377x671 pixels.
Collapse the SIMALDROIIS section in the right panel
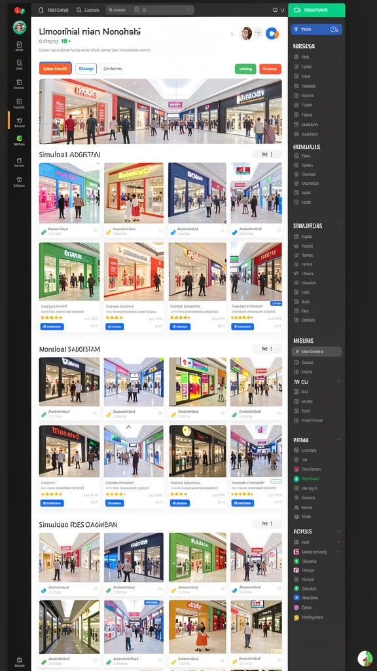(339, 224)
